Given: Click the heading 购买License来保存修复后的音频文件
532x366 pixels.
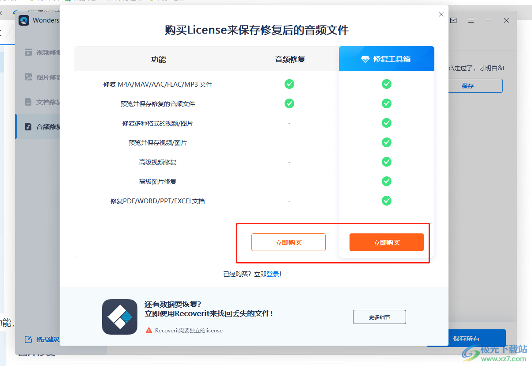Looking at the screenshot, I should (x=257, y=30).
